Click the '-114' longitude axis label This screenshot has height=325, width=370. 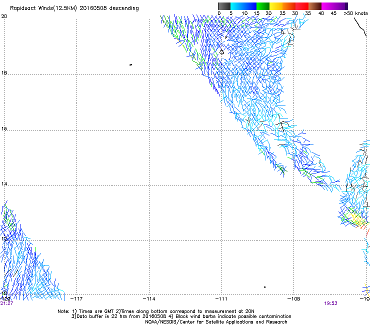coord(149,299)
